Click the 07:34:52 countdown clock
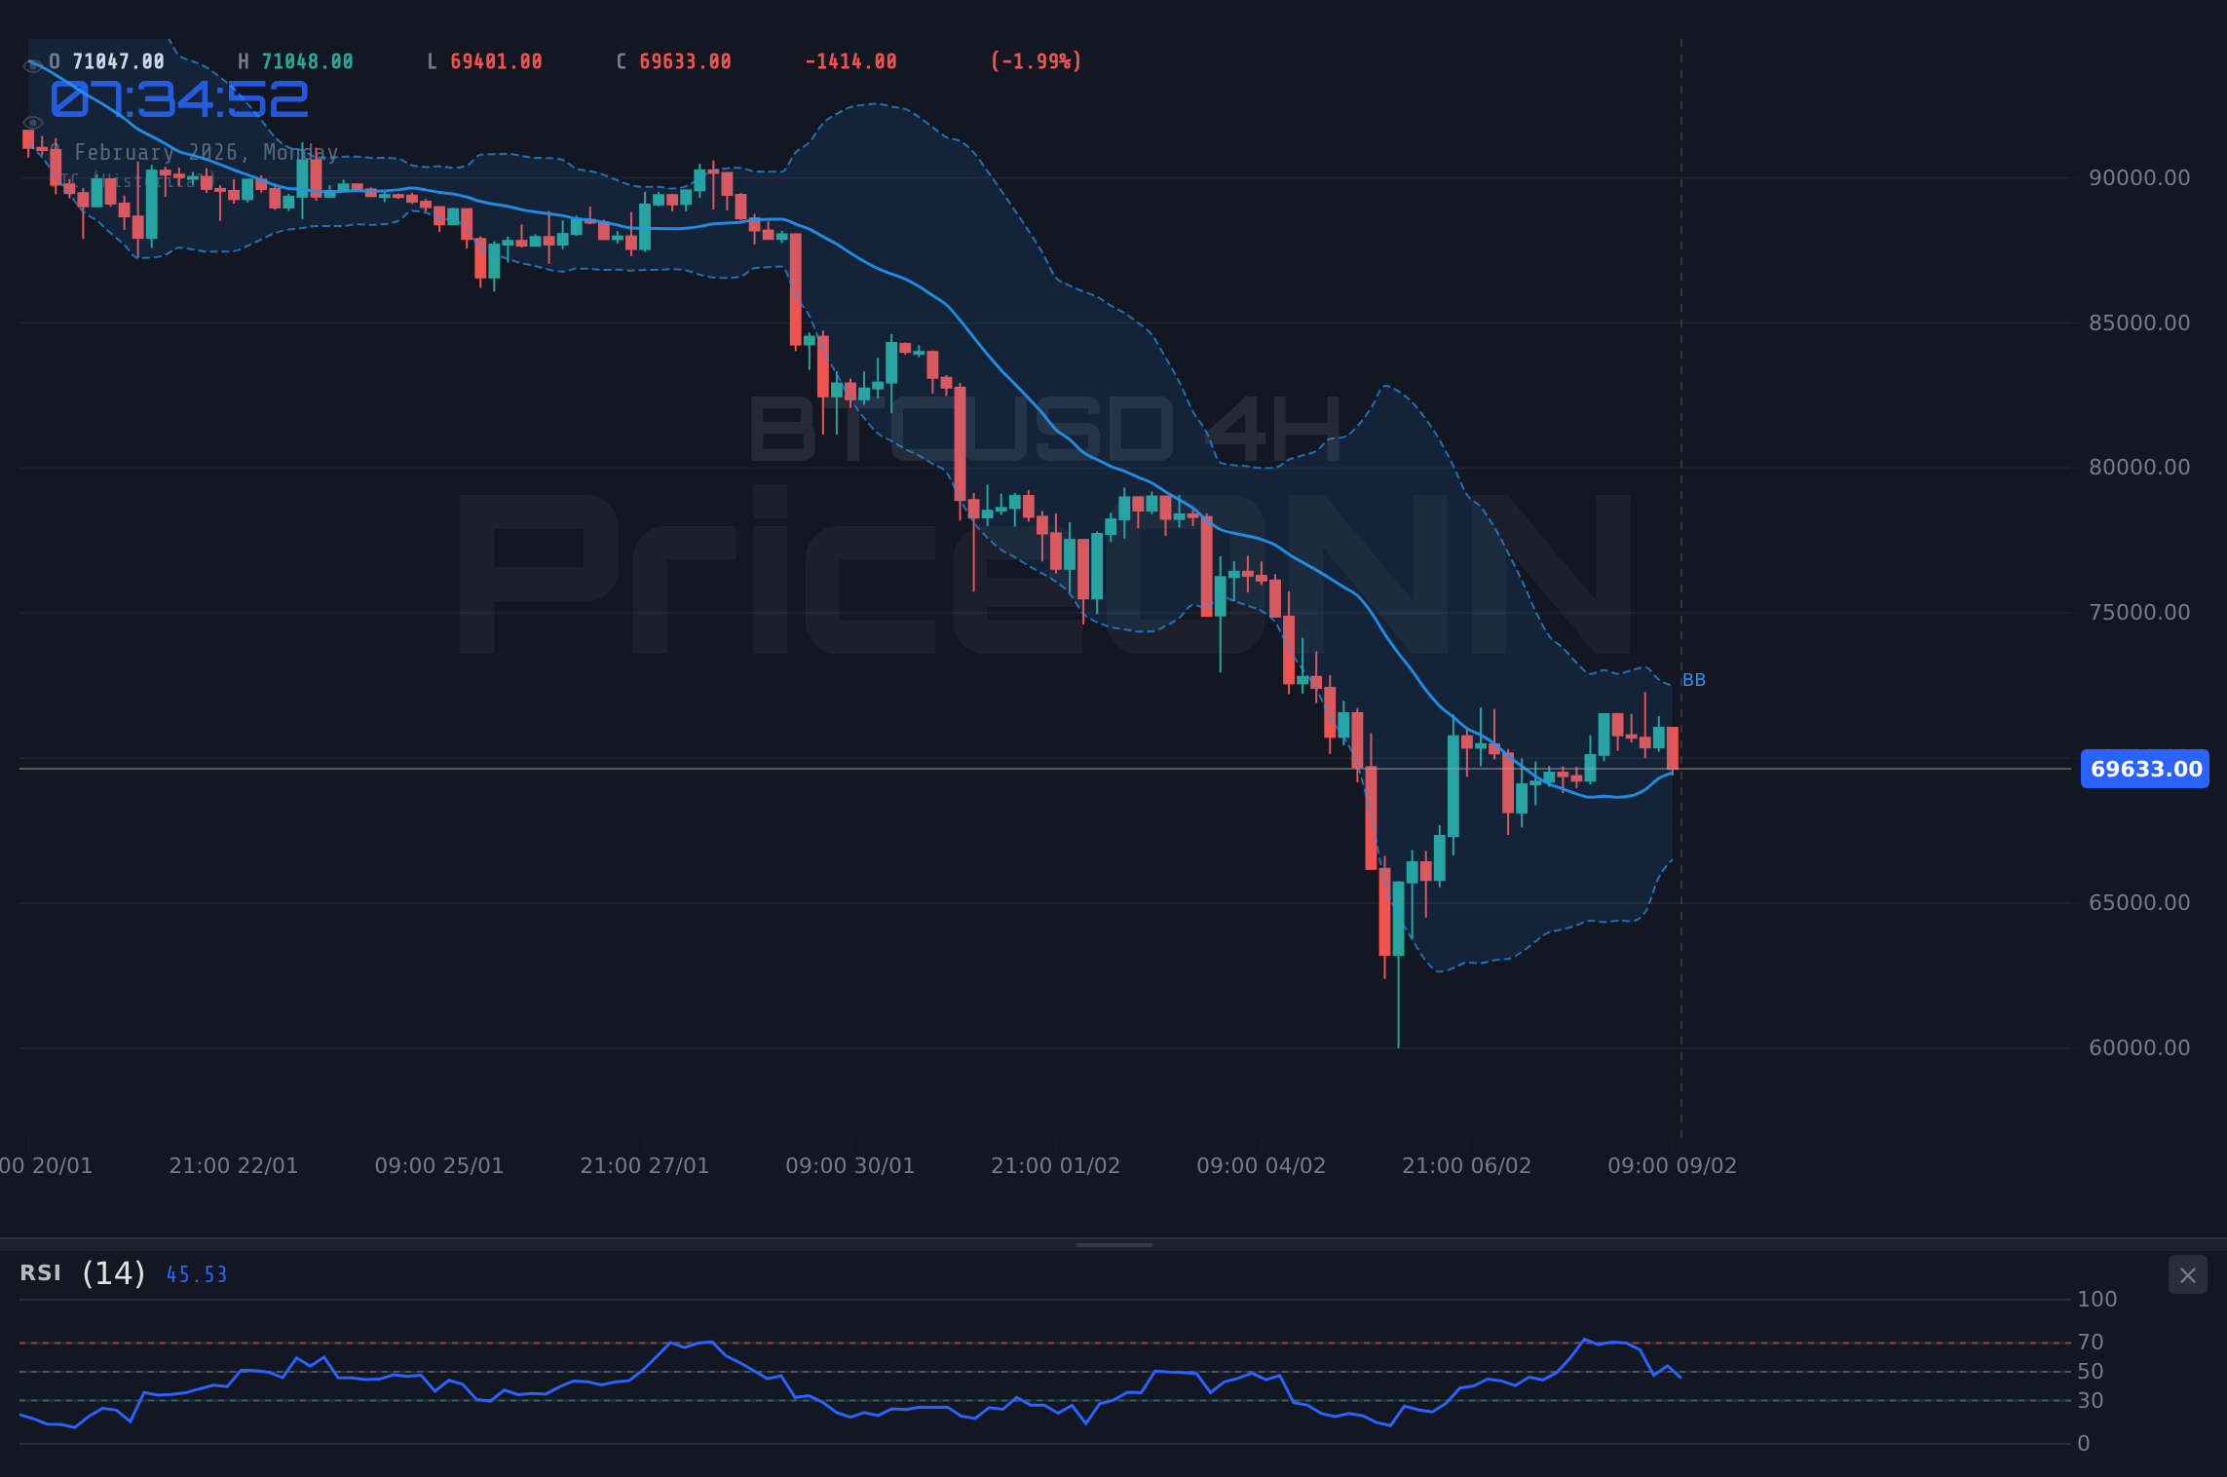This screenshot has width=2227, height=1477. tap(179, 99)
